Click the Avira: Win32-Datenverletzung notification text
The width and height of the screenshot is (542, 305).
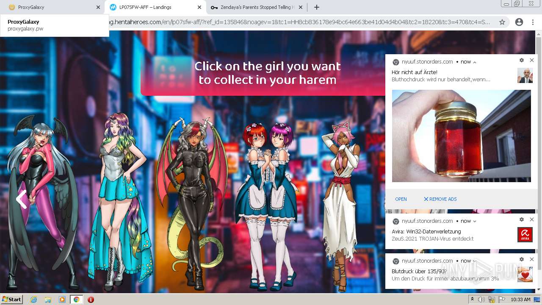(426, 232)
